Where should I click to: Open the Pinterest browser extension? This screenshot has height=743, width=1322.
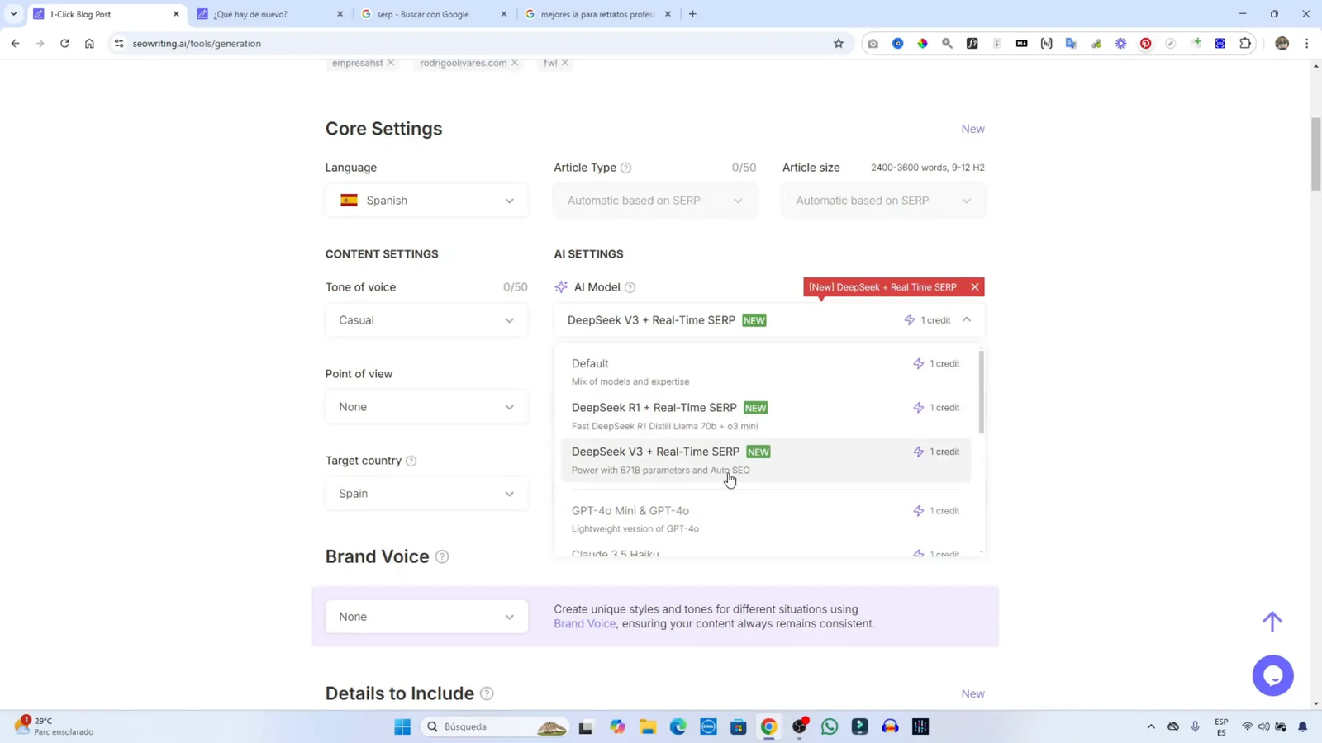(1145, 43)
